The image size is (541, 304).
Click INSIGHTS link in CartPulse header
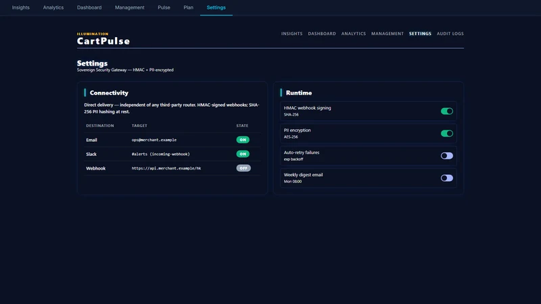point(291,34)
